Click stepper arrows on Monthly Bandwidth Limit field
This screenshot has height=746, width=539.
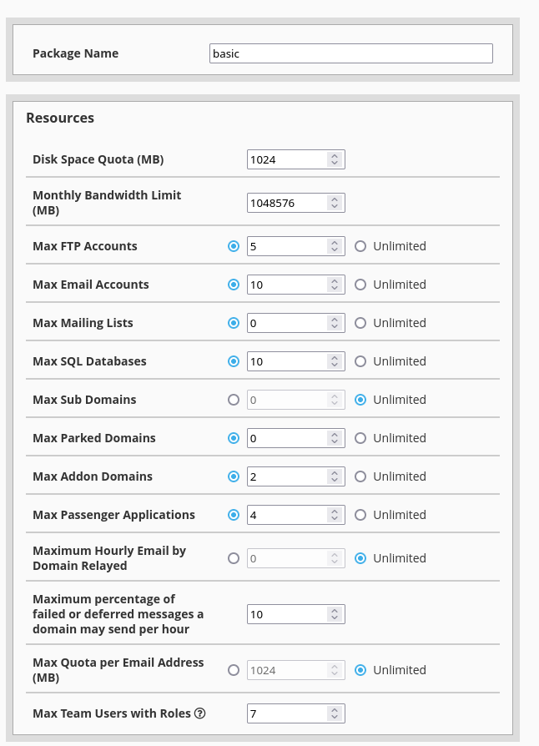(x=335, y=203)
